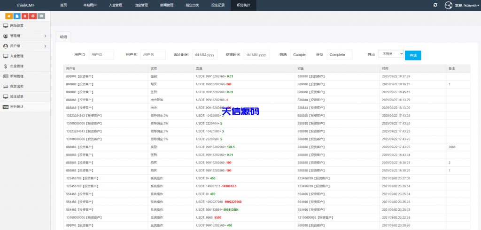Click the user avatar icon at top right

(x=448, y=5)
